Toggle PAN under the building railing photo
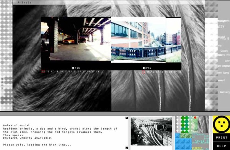Image resolution: width=230 pixels, height=150 pixels. pos(147,68)
